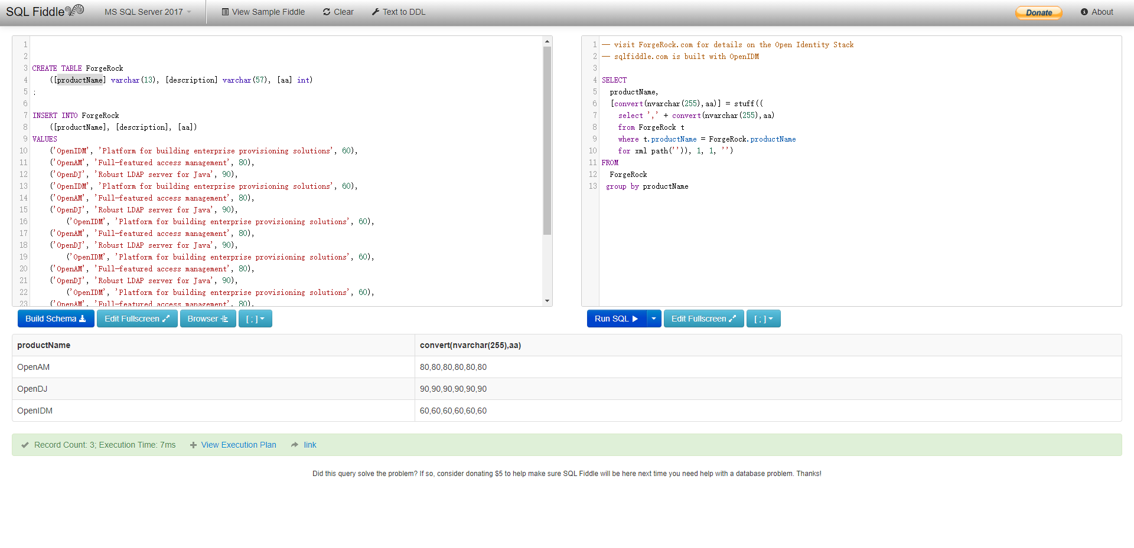Image resolution: width=1134 pixels, height=548 pixels.
Task: Click the 60,60,60,60,60,60 value cell
Action: (768, 411)
